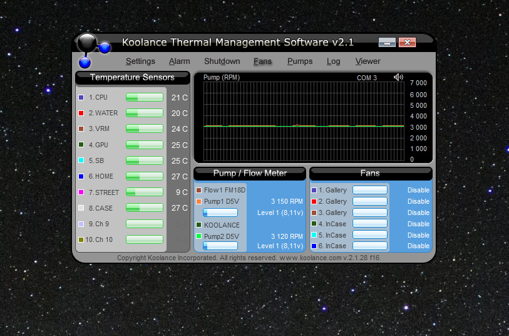Click the Temperature Sensors panel header
509x336 pixels.
point(133,77)
